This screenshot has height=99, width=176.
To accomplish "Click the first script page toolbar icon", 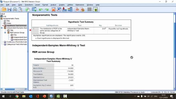I will (x=77, y=9).
